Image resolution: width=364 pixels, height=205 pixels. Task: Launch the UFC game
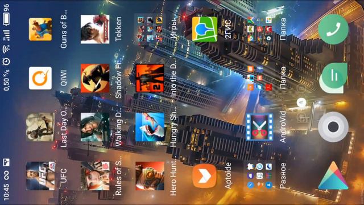click(40, 176)
